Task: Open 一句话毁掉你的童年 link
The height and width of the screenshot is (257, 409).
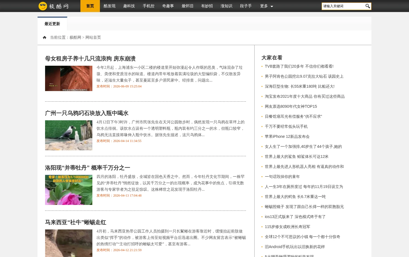Action: (x=282, y=177)
